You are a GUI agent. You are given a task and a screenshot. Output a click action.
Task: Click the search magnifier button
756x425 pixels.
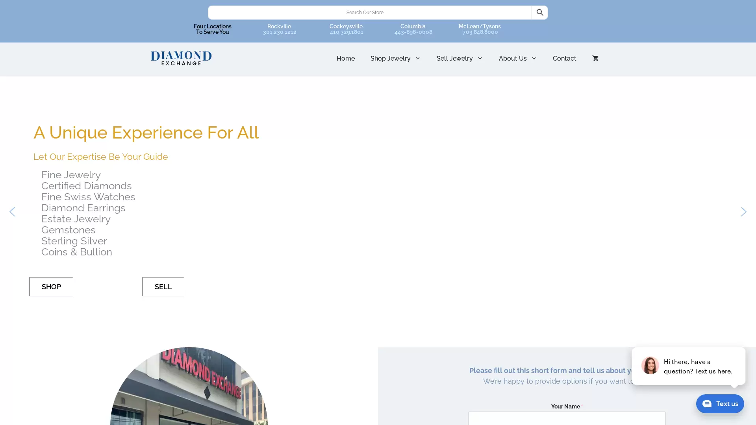[x=539, y=13]
